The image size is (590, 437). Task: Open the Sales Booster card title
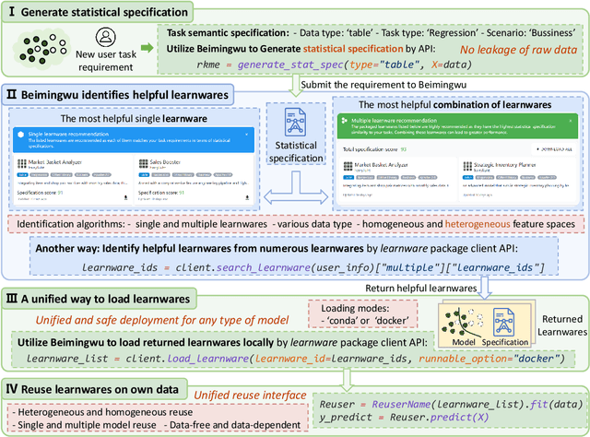click(165, 162)
